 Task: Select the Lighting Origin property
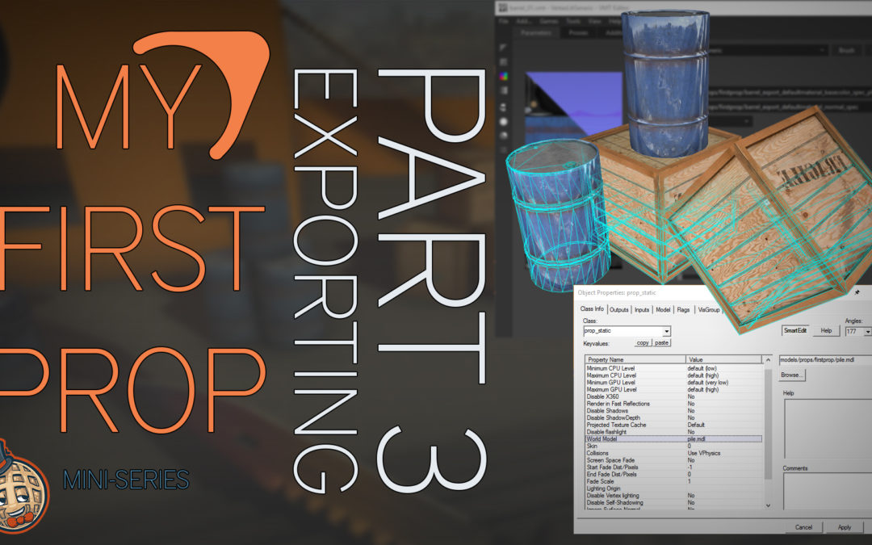point(673,488)
